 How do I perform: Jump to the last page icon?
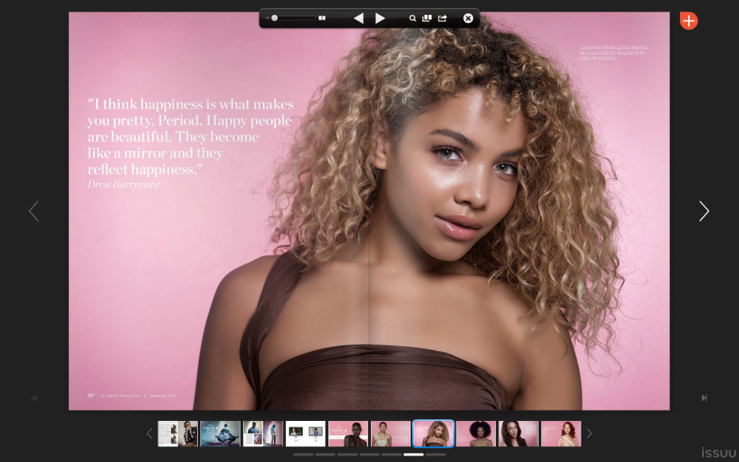[704, 398]
